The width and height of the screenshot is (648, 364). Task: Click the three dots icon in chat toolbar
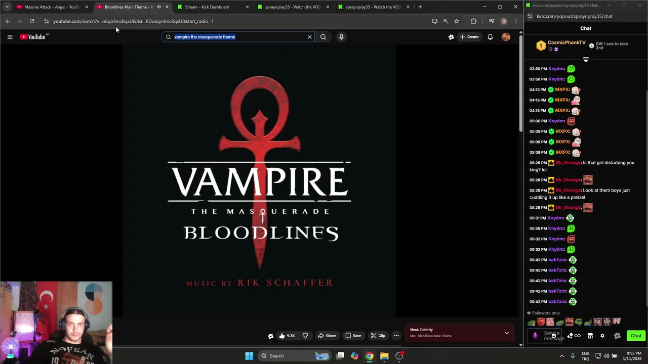point(570,336)
